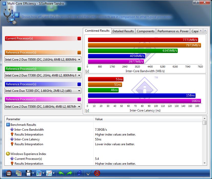Click the [y] axis toggle under latency chart
This screenshot has width=212, height=179.
pos(87,110)
